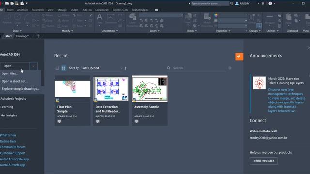The width and height of the screenshot is (310, 174).
Task: Expand the Draw panel title
Action: point(17,31)
